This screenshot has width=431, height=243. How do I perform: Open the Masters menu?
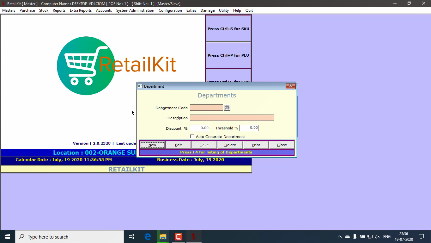coord(9,10)
